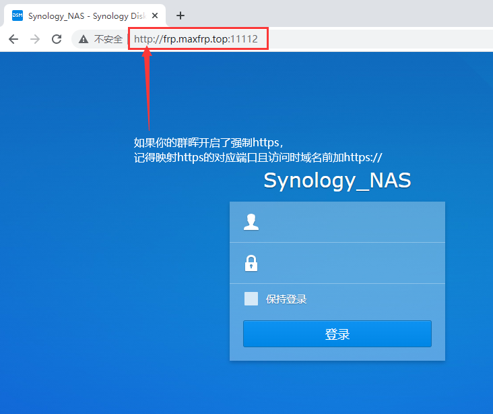Click the address bar URL frp.maxfrp.top:11112
Image resolution: width=493 pixels, height=414 pixels.
click(196, 39)
